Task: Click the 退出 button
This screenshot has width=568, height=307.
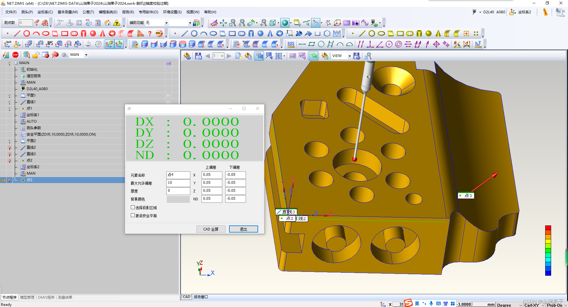Action: pyautogui.click(x=244, y=229)
